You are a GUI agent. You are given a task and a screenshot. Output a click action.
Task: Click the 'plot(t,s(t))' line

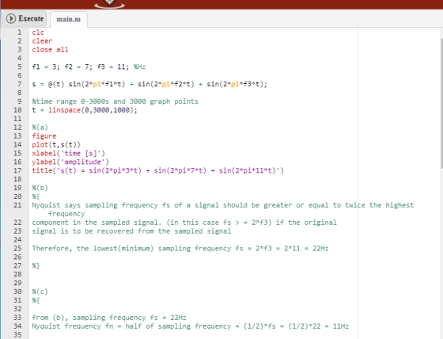[x=56, y=145]
